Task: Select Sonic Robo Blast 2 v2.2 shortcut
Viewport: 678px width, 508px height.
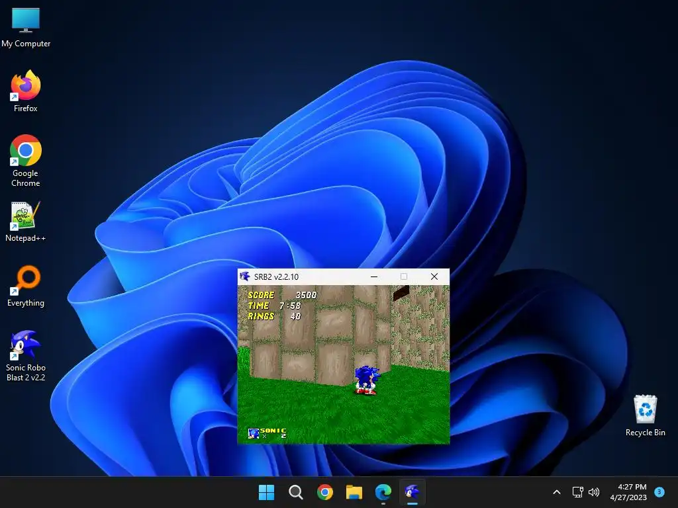Action: 26,355
